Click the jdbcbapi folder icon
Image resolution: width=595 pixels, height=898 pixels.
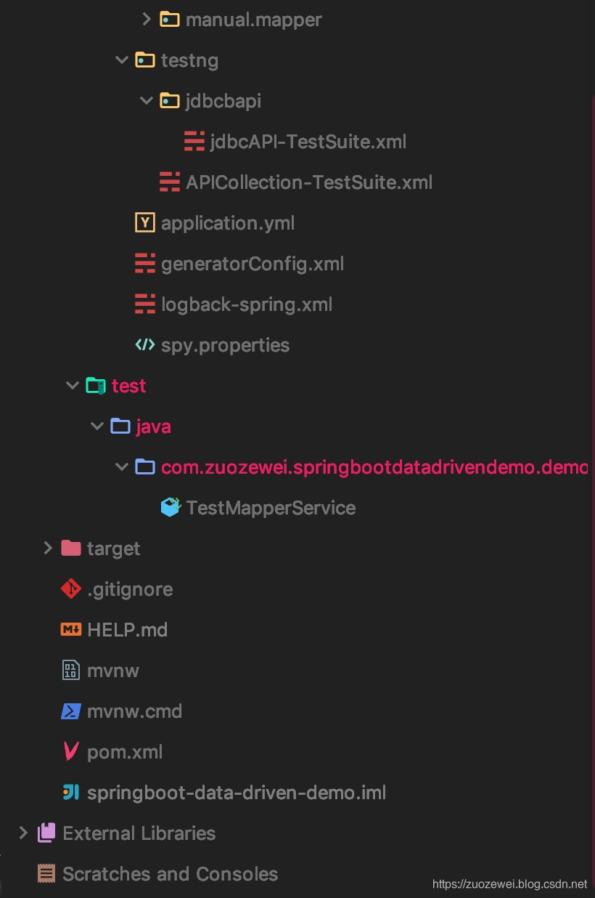(169, 101)
